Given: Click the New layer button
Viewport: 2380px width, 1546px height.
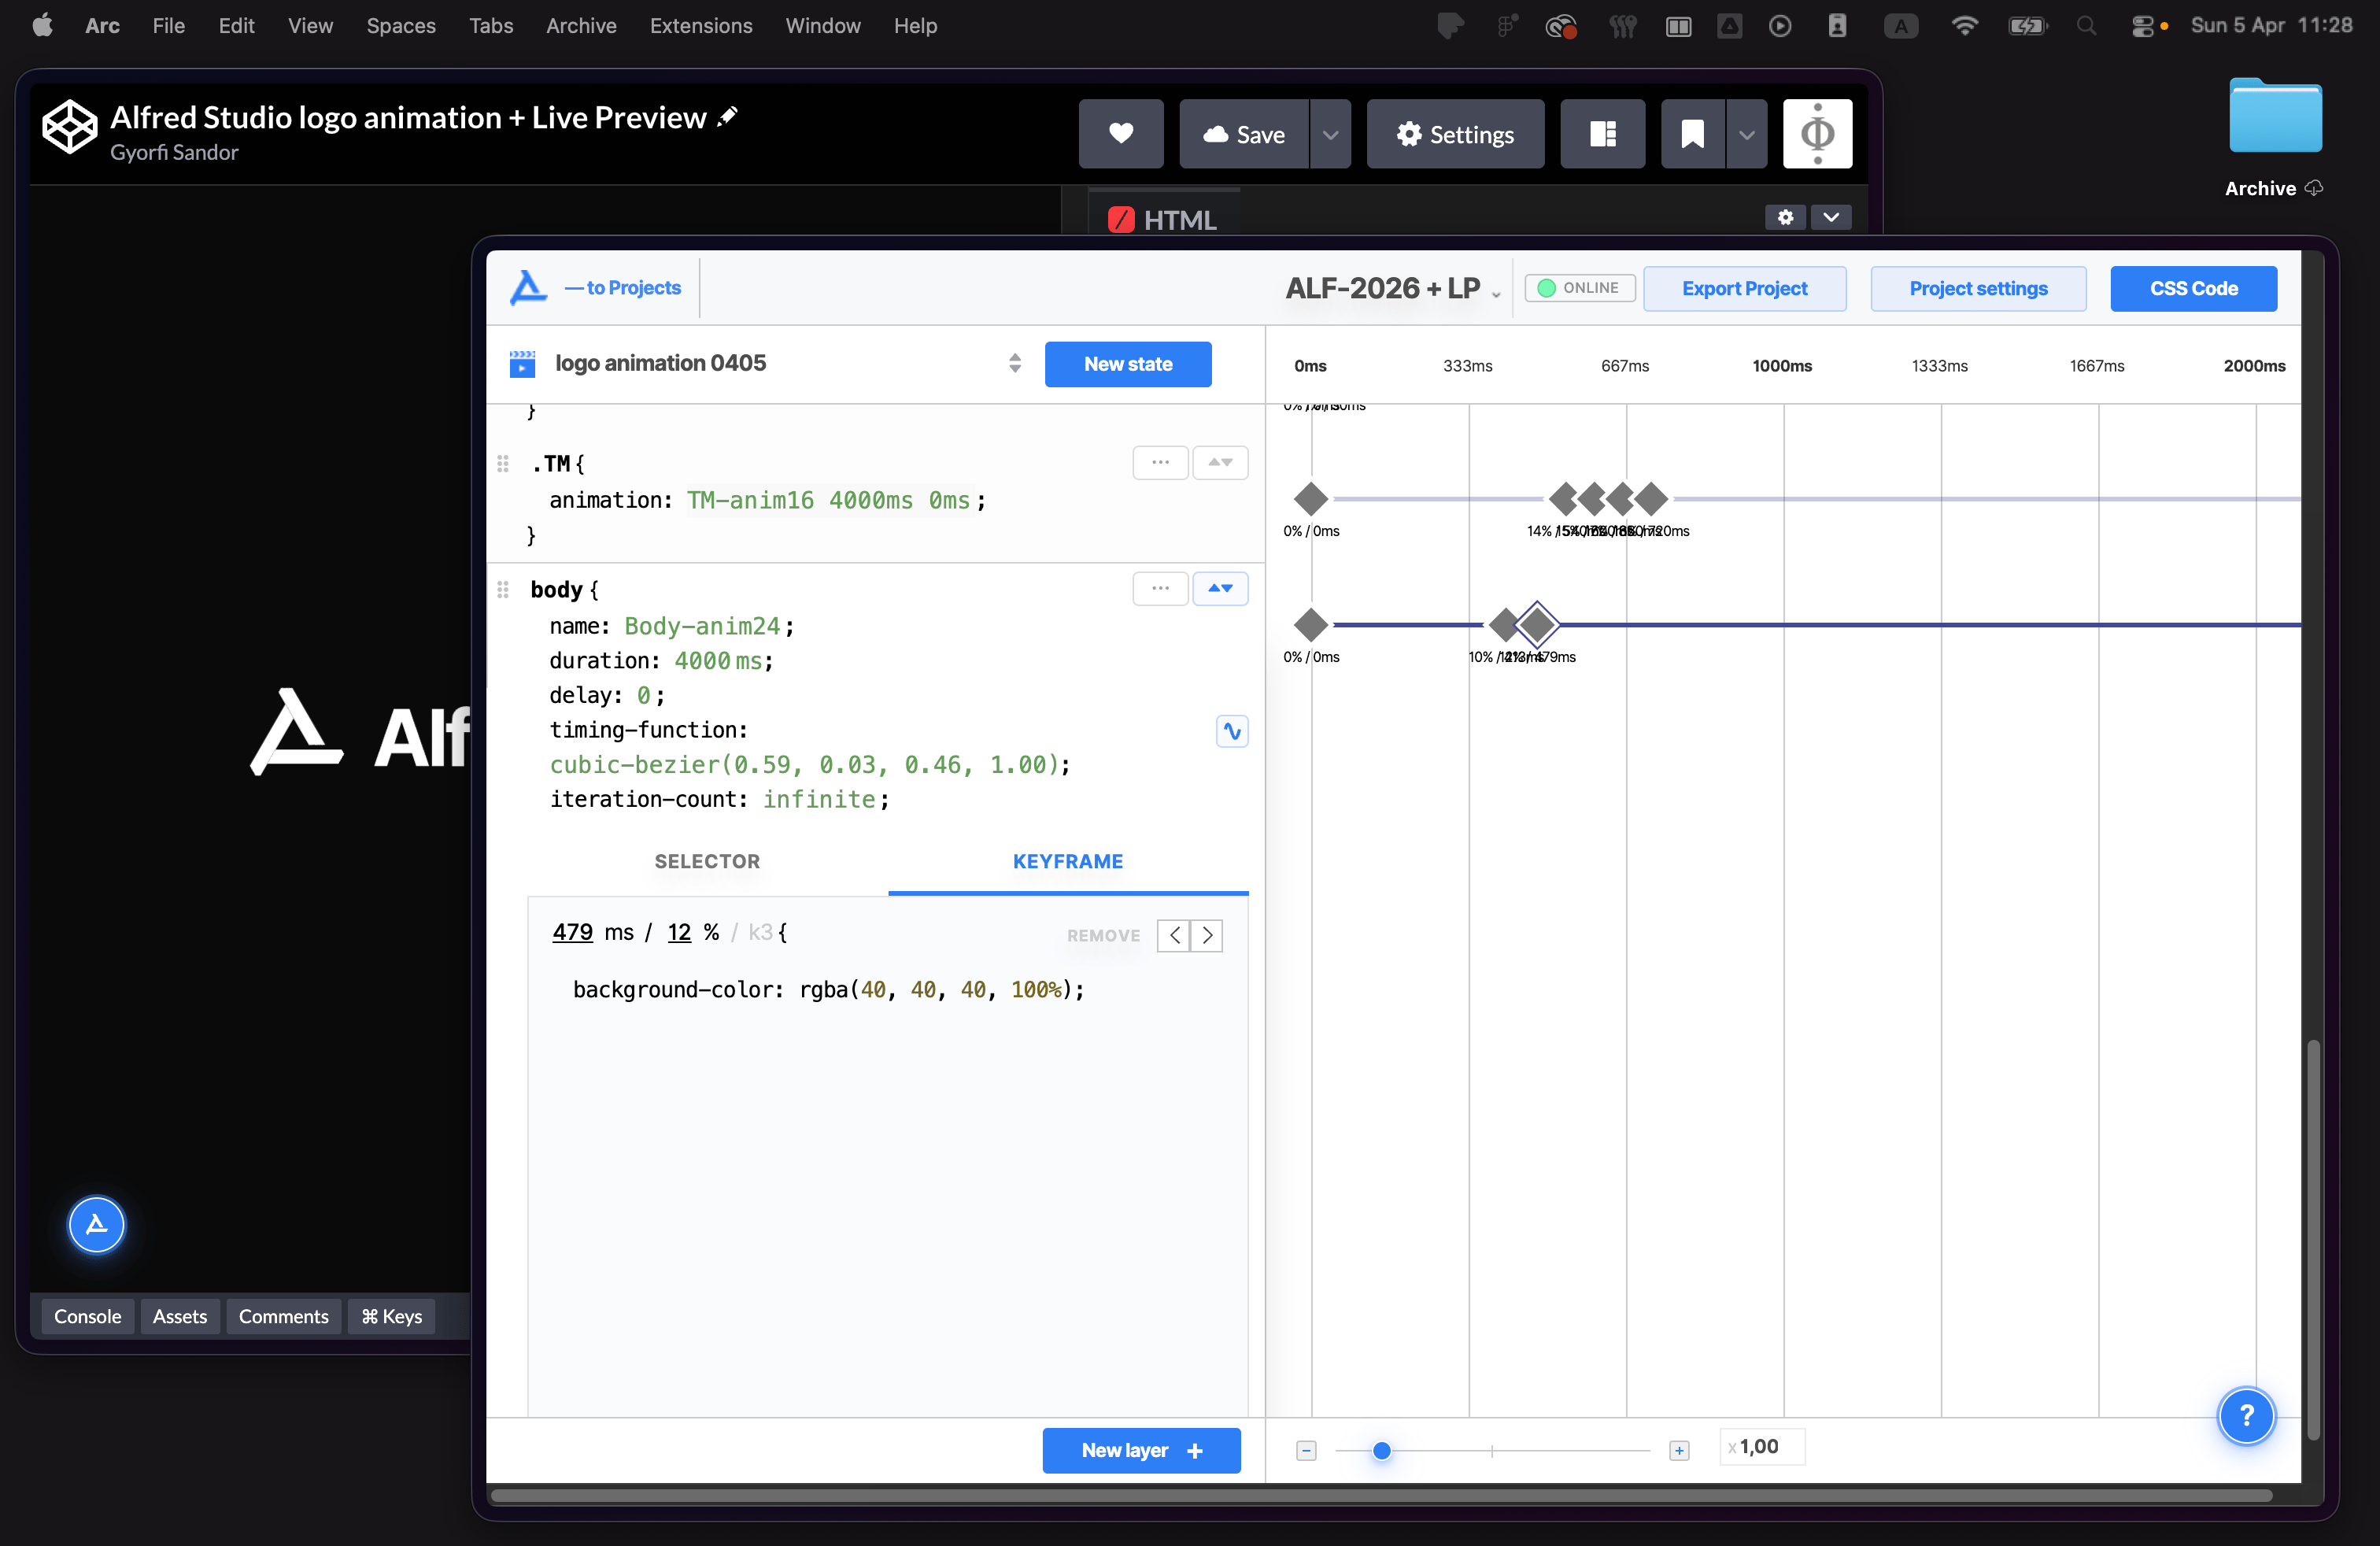Looking at the screenshot, I should pos(1141,1451).
